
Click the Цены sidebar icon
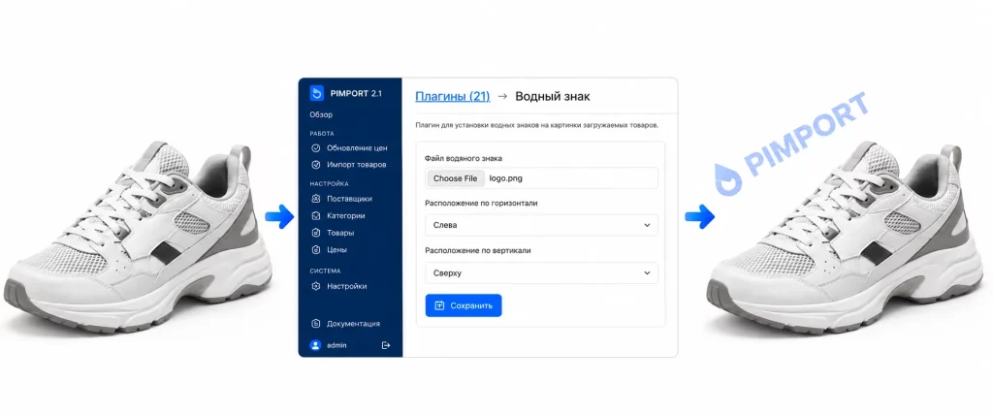click(x=317, y=250)
